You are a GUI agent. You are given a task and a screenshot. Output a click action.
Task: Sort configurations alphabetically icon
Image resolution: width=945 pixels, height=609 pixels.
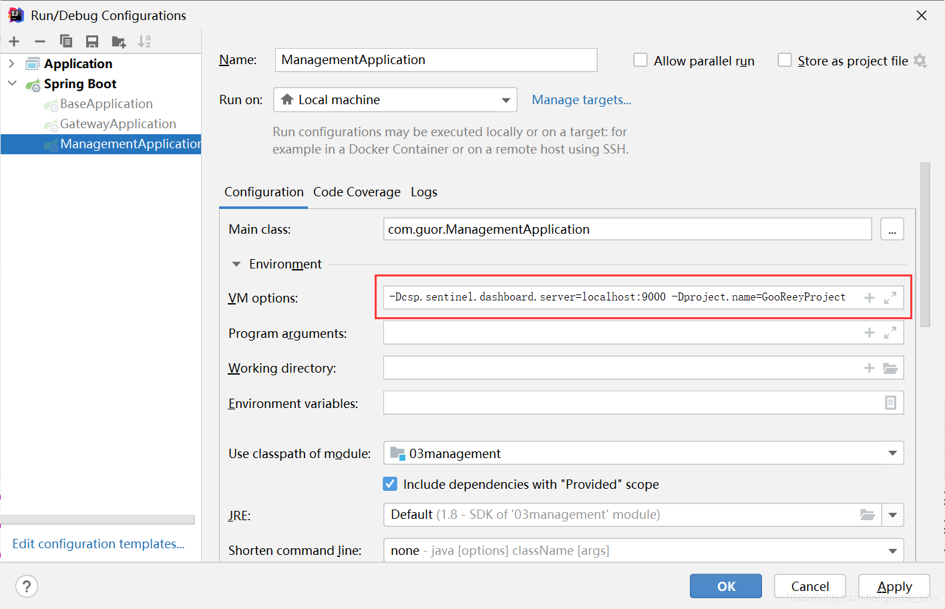pos(144,41)
